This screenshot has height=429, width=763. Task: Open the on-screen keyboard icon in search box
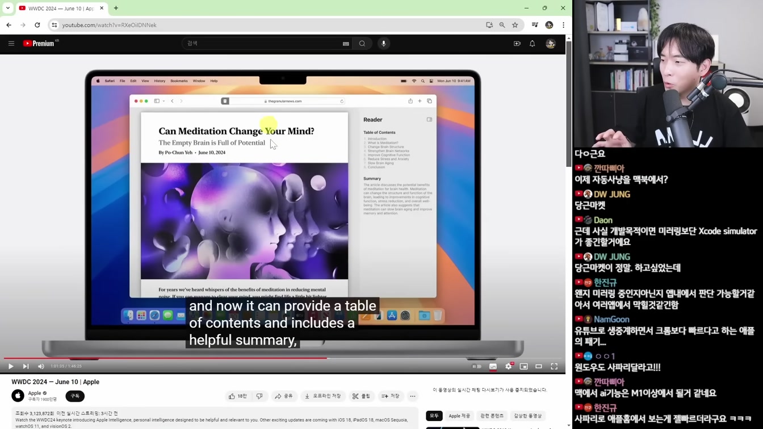tap(346, 44)
